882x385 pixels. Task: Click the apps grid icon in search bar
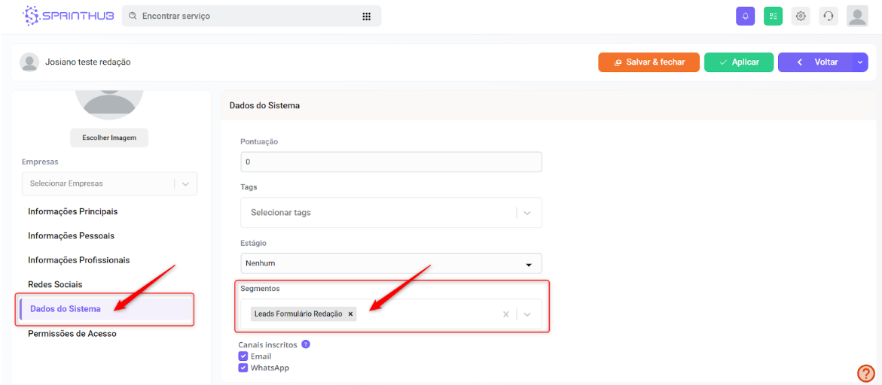367,16
